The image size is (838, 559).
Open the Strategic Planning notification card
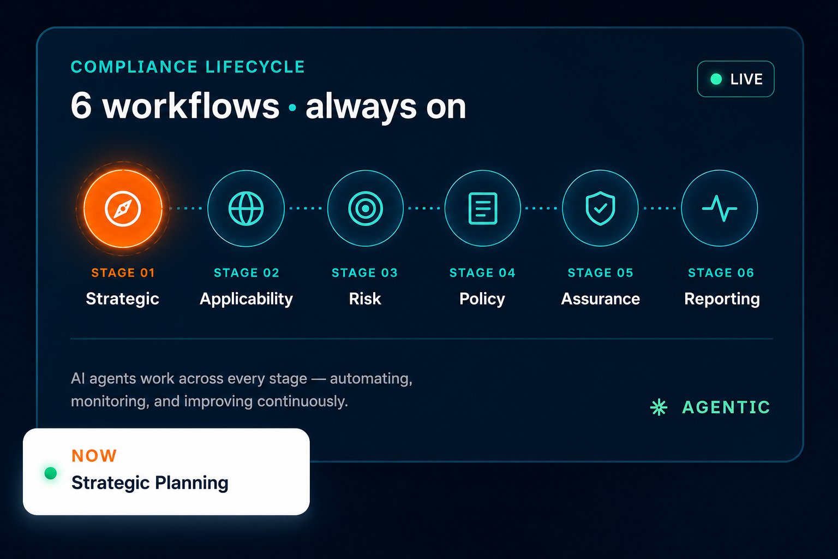166,472
